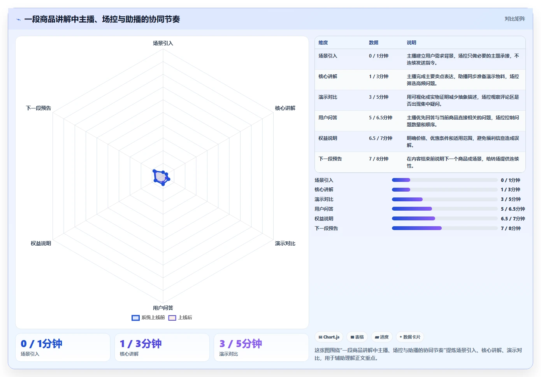Image resolution: width=541 pixels, height=377 pixels.
Task: Select the 用户问答 progress bar
Action: (x=445, y=209)
